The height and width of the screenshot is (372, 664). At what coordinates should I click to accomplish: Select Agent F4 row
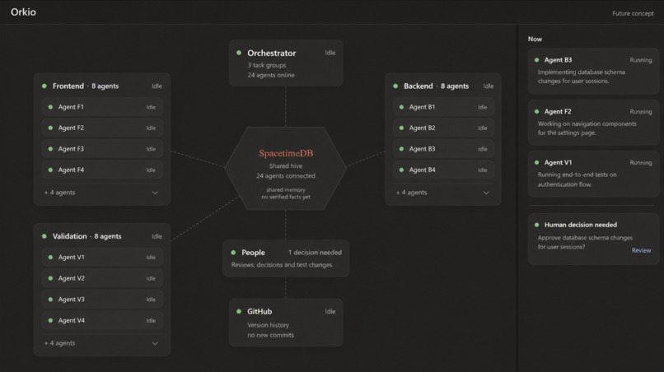point(102,170)
